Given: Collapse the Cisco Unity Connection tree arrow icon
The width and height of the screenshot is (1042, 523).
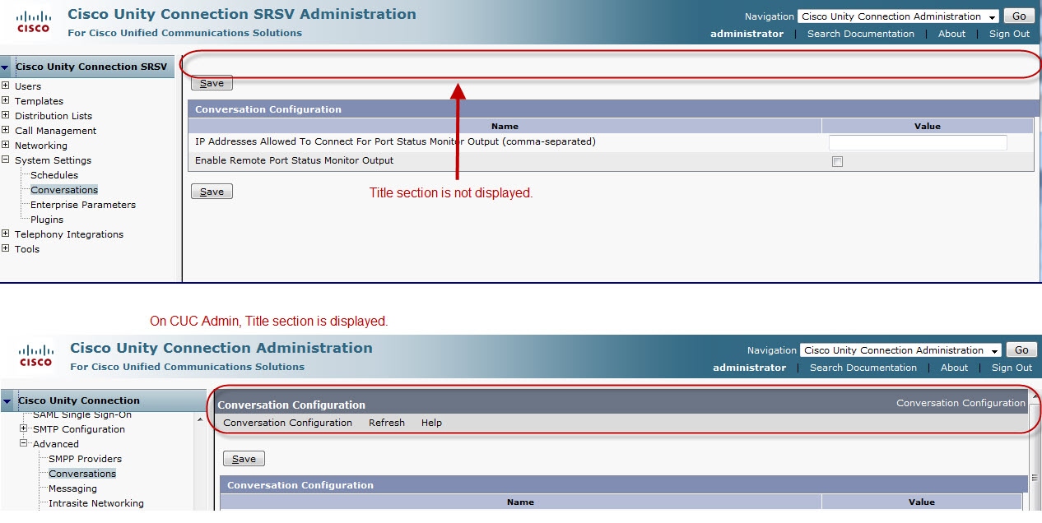Looking at the screenshot, I should pos(7,400).
